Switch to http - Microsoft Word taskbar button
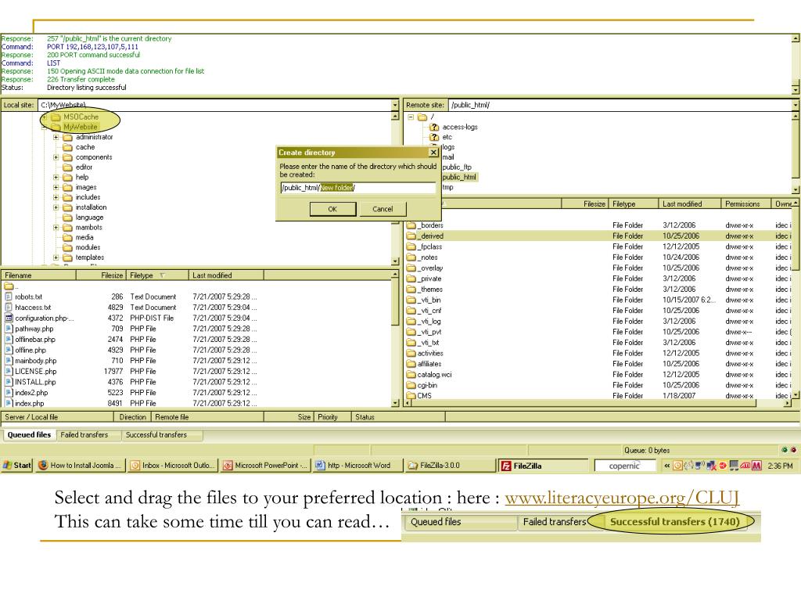 (x=357, y=466)
